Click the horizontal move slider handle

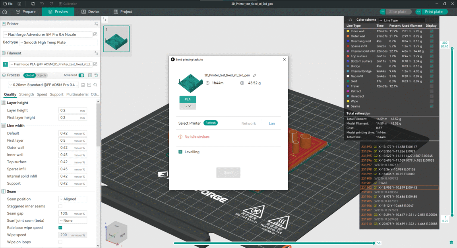click(374, 243)
